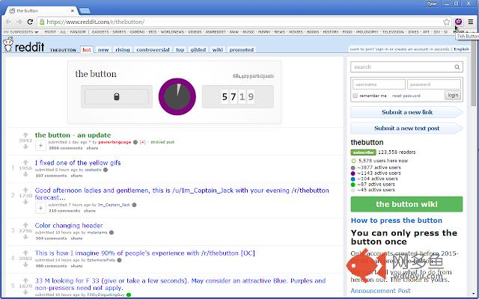Viewport: 479px width, 299px height.
Task: Open the 'rising' tab
Action: pyautogui.click(x=123, y=50)
